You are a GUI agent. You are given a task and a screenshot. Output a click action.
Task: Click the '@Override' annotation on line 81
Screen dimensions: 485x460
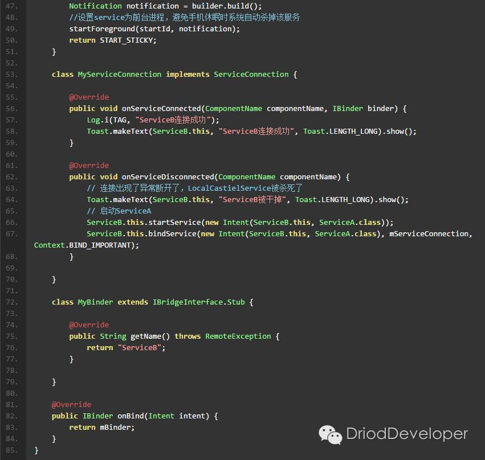[71, 405]
